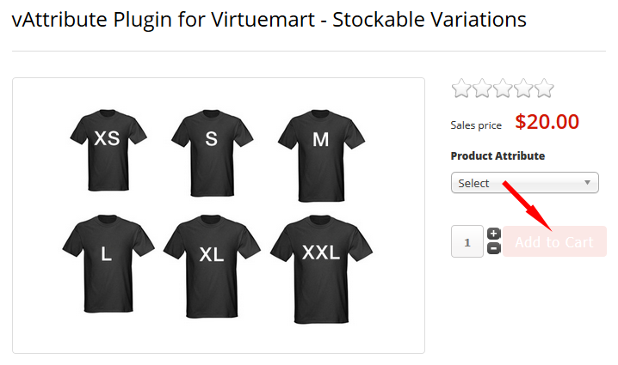This screenshot has height=365, width=618.
Task: Click the fourth rating star
Action: (523, 88)
